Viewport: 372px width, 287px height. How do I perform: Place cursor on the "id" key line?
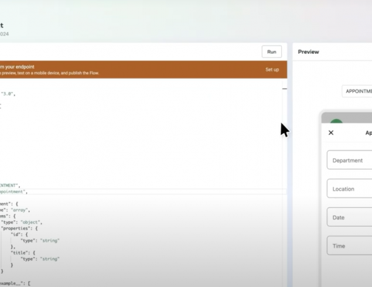(x=15, y=234)
